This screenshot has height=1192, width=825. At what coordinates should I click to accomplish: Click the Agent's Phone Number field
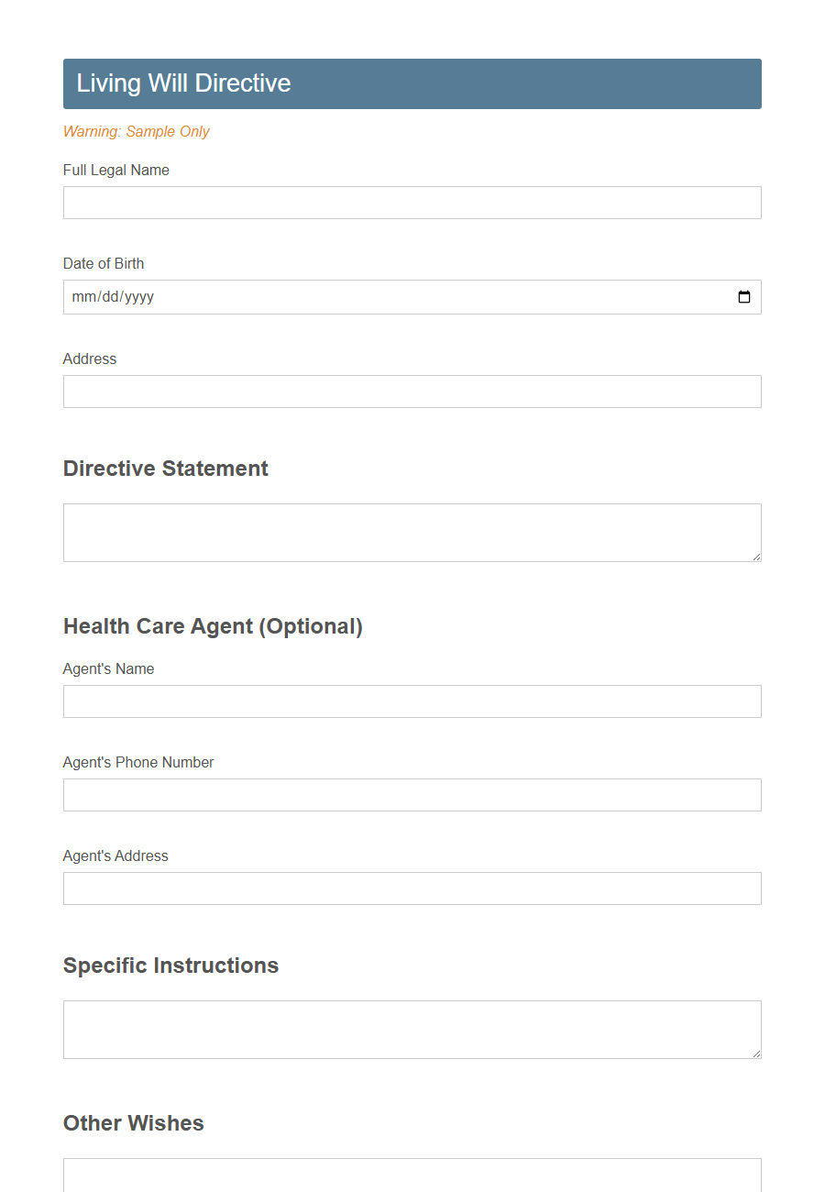[x=412, y=795]
